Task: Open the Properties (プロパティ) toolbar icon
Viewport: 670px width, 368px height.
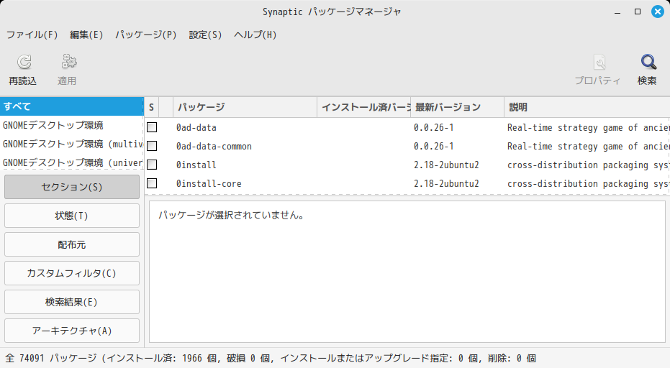Action: pos(598,63)
